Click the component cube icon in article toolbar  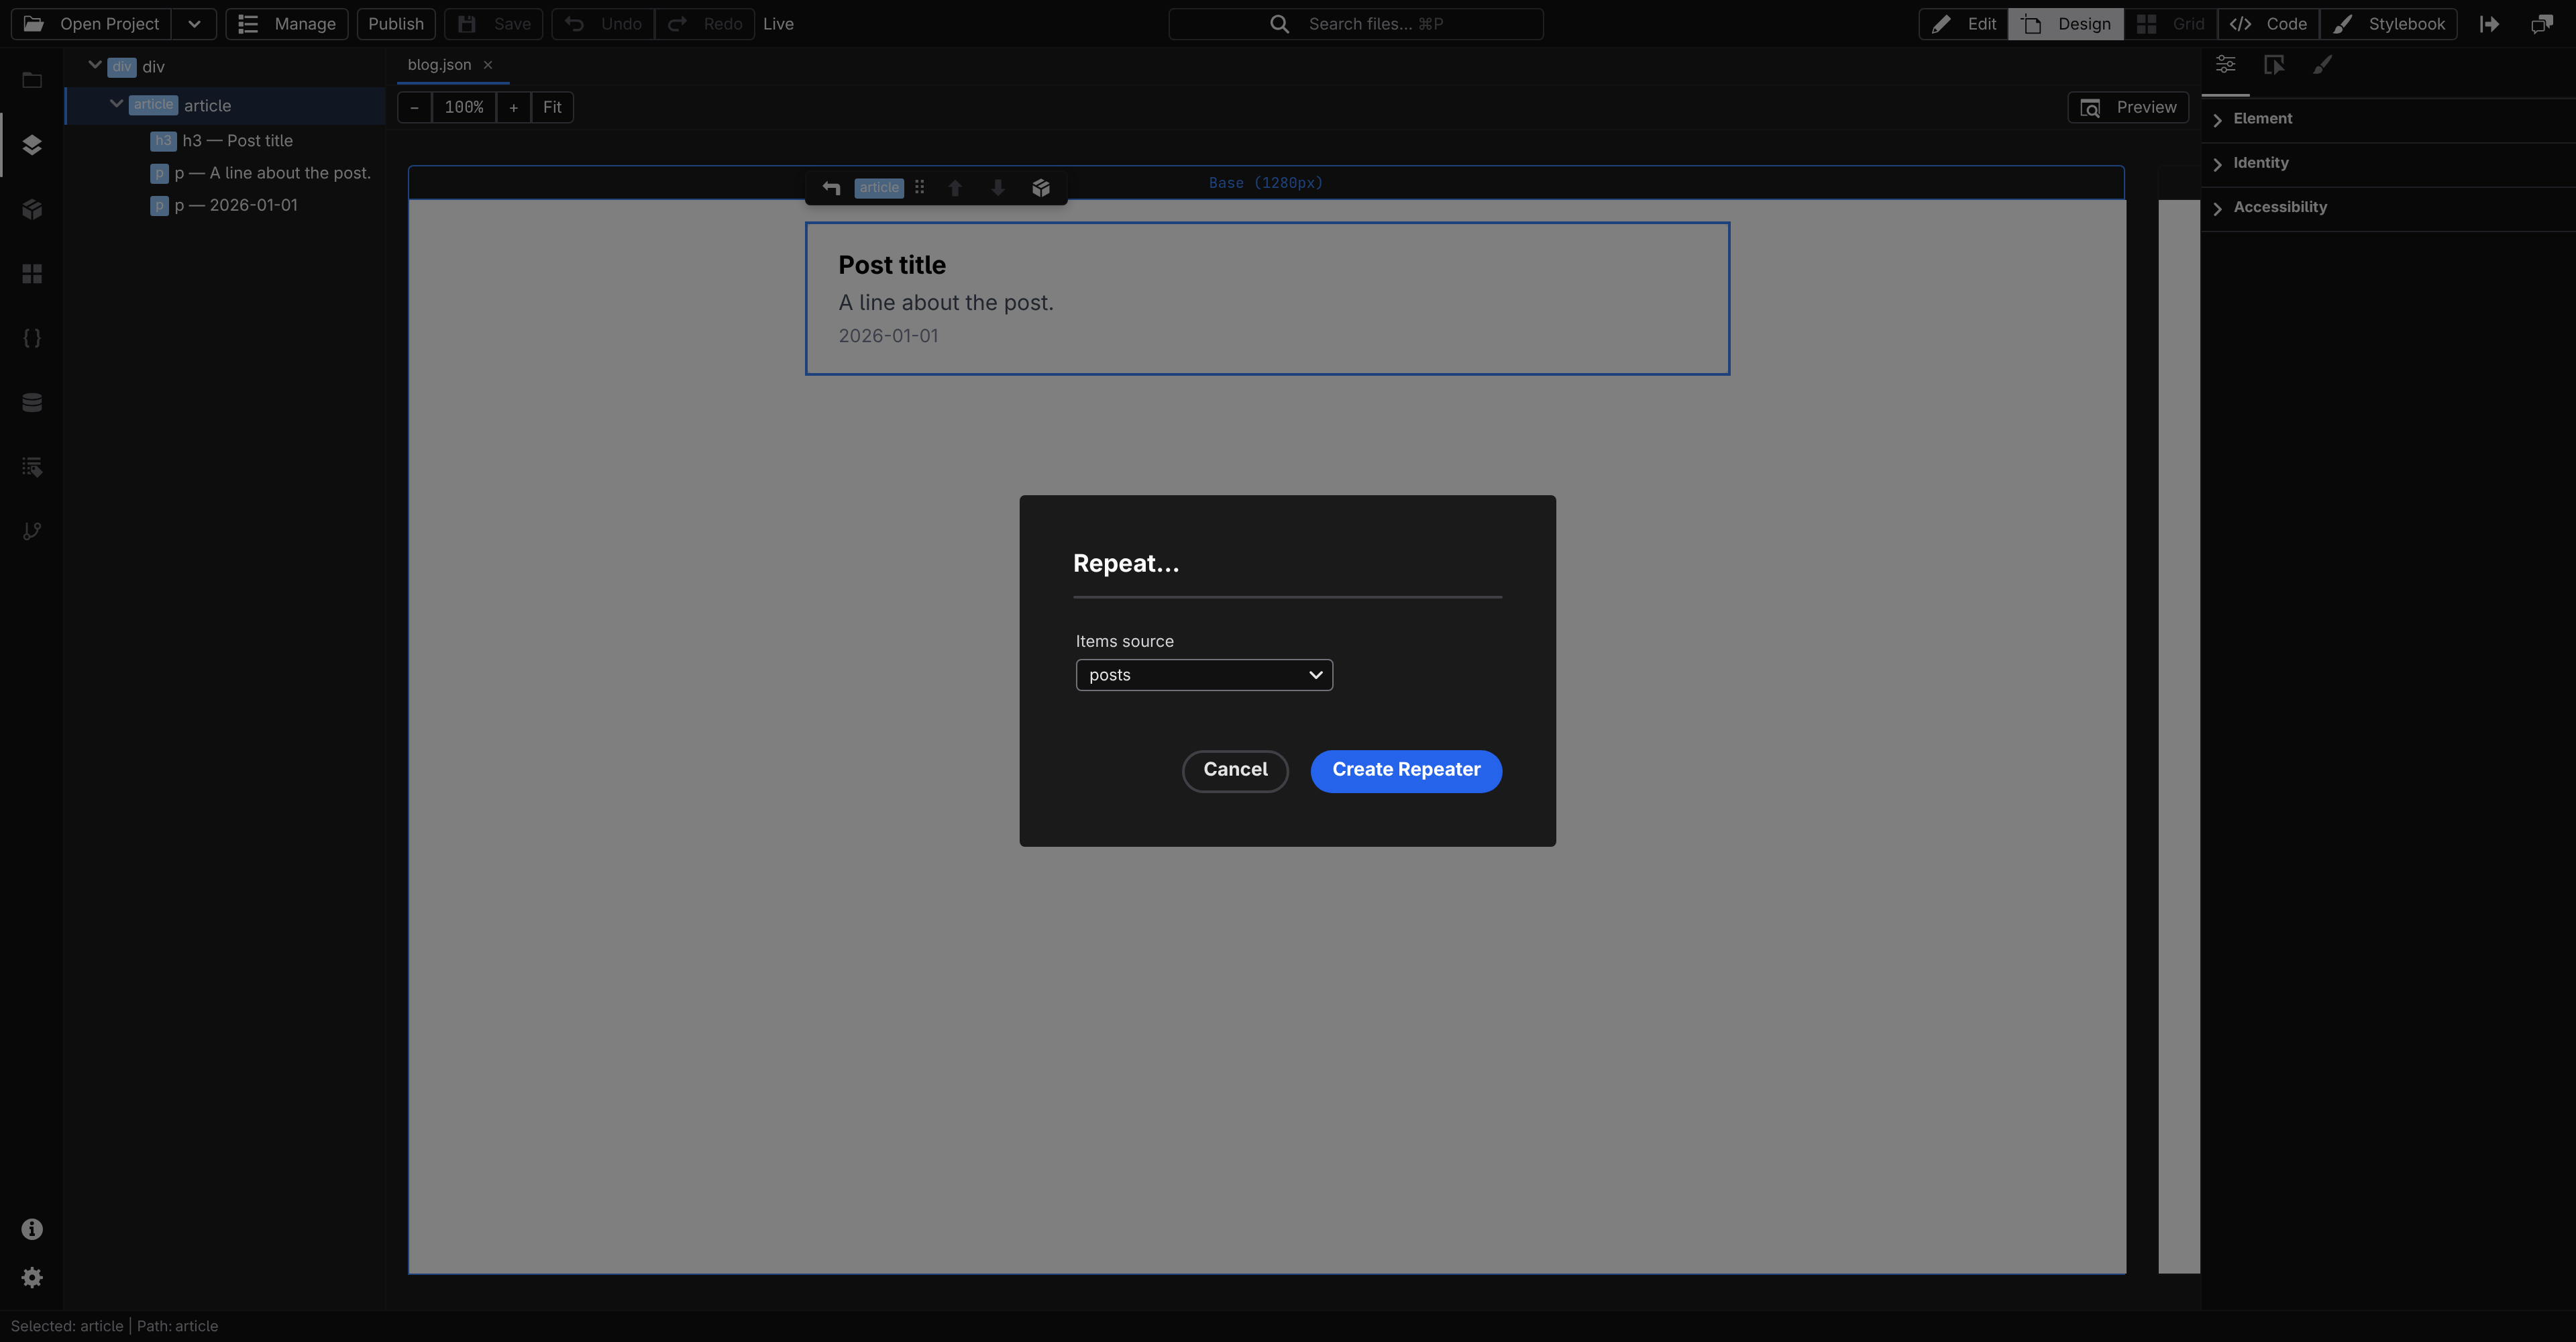click(1041, 187)
